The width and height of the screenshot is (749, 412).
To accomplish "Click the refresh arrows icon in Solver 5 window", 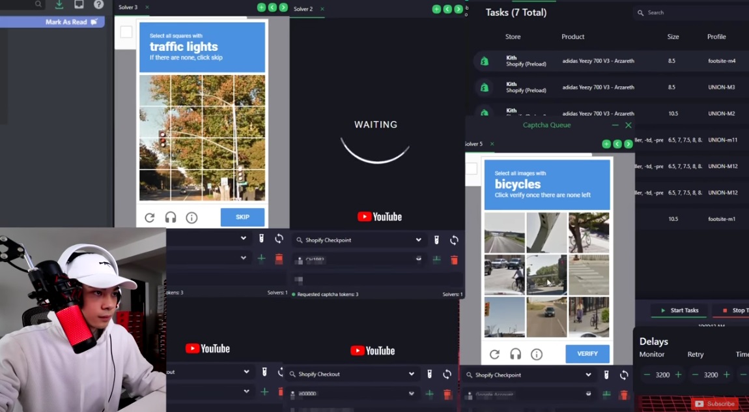I will click(x=624, y=375).
